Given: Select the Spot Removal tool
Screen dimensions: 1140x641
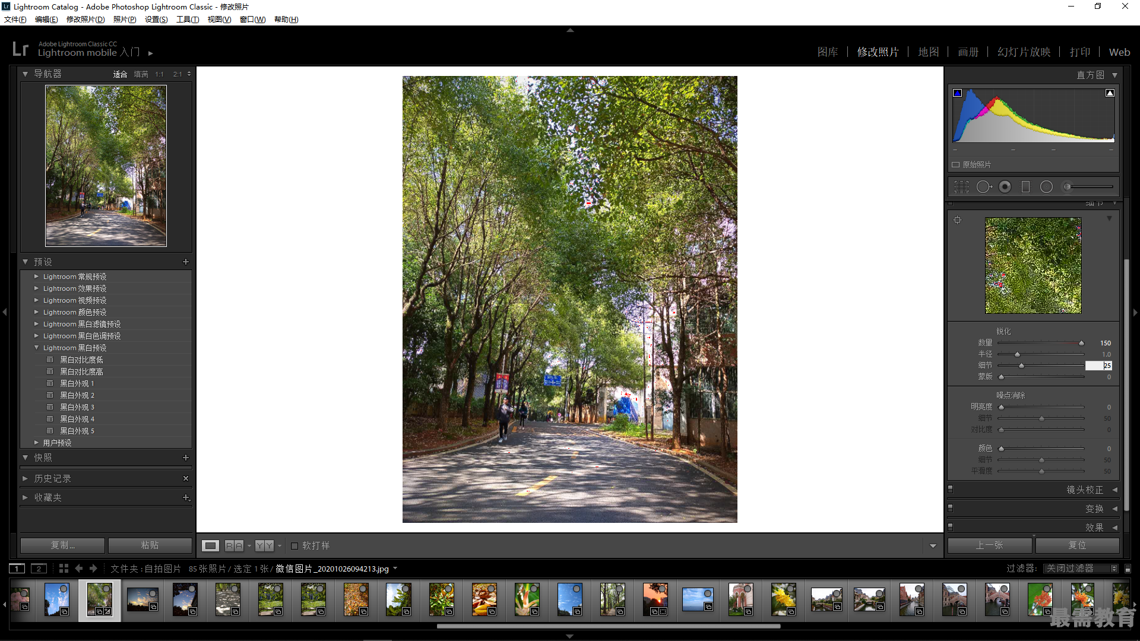Looking at the screenshot, I should [984, 187].
